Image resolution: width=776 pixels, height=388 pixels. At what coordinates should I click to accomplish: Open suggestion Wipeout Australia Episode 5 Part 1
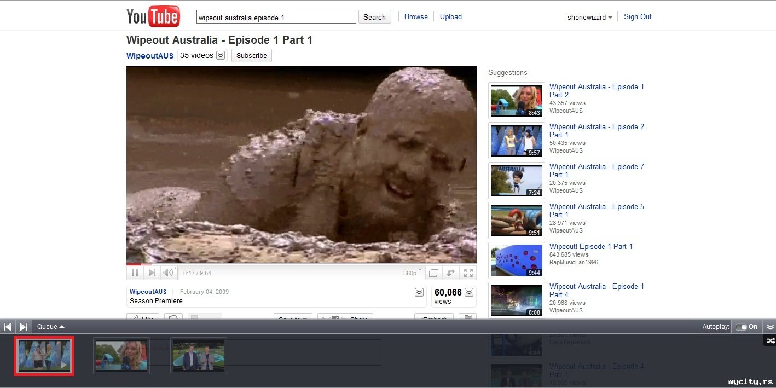click(x=597, y=210)
